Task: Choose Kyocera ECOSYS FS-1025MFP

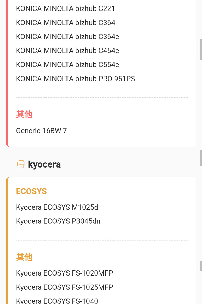Action: point(64,287)
